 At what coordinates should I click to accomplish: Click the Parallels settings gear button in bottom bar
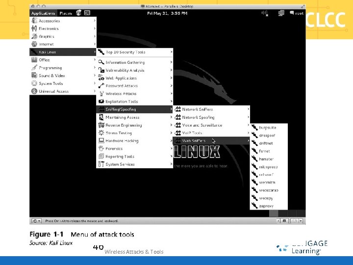point(284,221)
